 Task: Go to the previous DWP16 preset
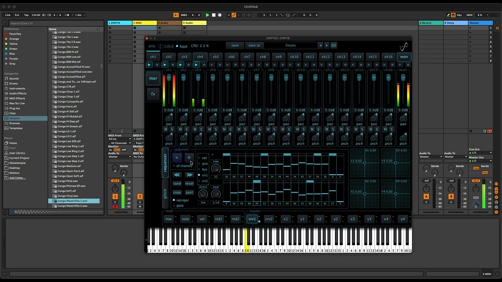pyautogui.click(x=320, y=45)
